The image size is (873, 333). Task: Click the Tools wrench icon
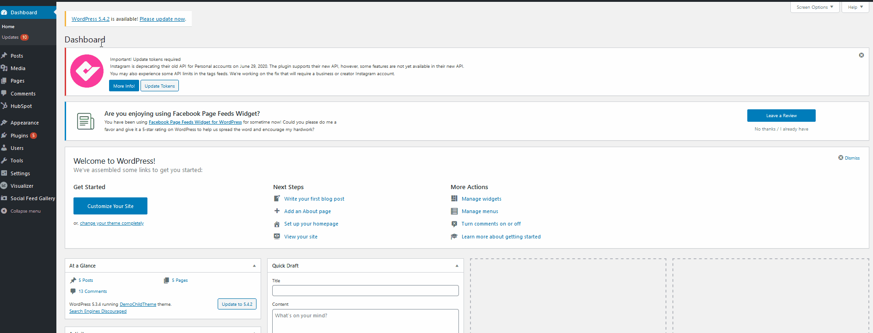[4, 161]
